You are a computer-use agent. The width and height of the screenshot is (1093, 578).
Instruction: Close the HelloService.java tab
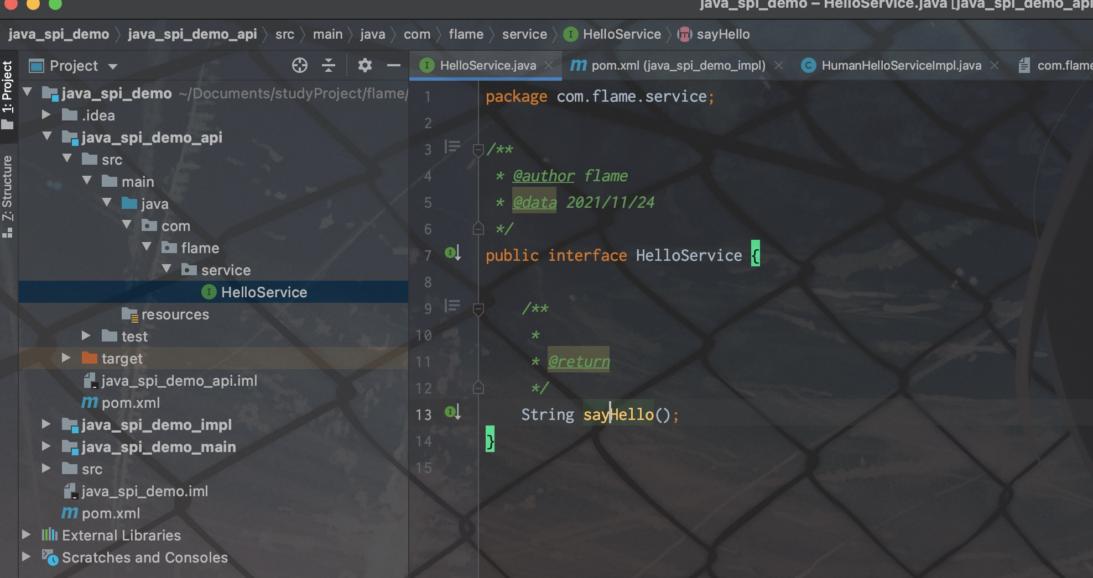[x=549, y=65]
